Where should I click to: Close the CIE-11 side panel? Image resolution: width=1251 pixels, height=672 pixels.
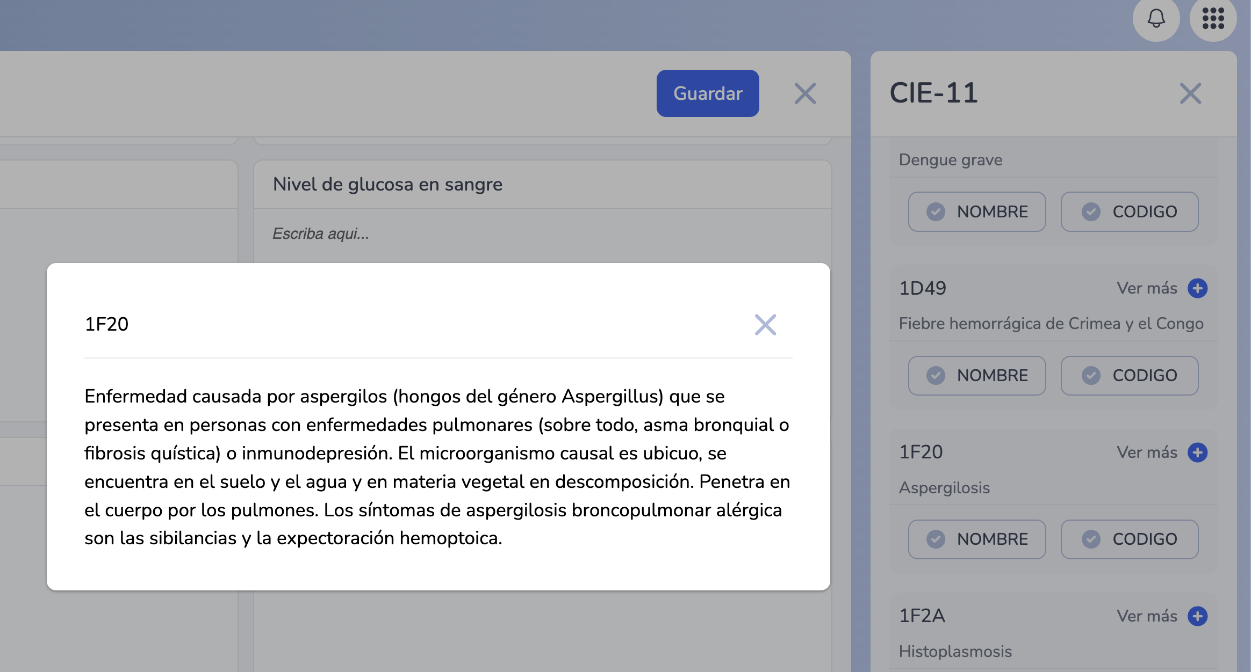tap(1190, 93)
